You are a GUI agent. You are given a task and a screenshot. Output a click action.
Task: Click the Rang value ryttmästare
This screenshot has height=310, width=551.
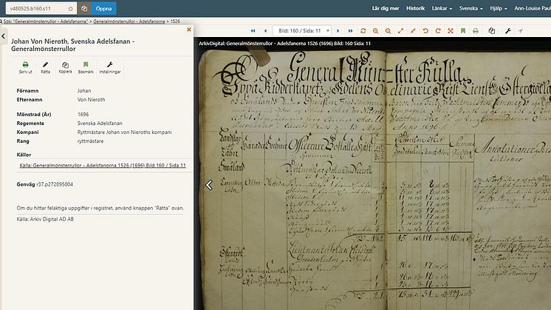point(90,141)
